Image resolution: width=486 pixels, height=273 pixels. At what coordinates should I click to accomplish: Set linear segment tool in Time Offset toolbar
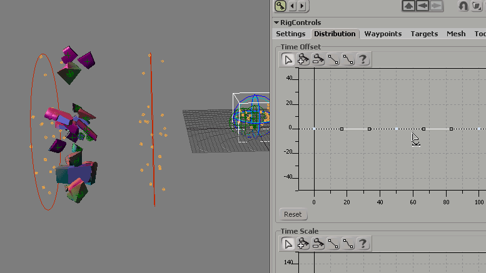[333, 59]
